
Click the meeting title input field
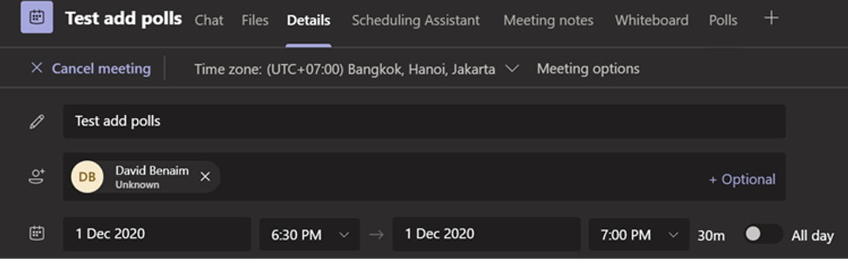[424, 122]
